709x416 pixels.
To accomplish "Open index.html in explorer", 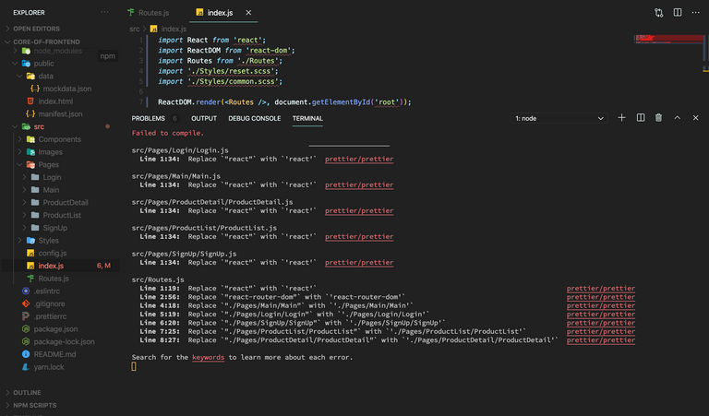I will [x=55, y=101].
